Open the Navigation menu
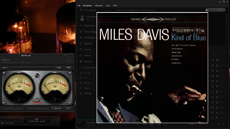 coord(87,6)
